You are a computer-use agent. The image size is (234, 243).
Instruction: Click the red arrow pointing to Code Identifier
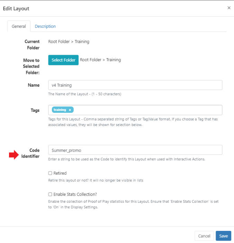click(13, 156)
